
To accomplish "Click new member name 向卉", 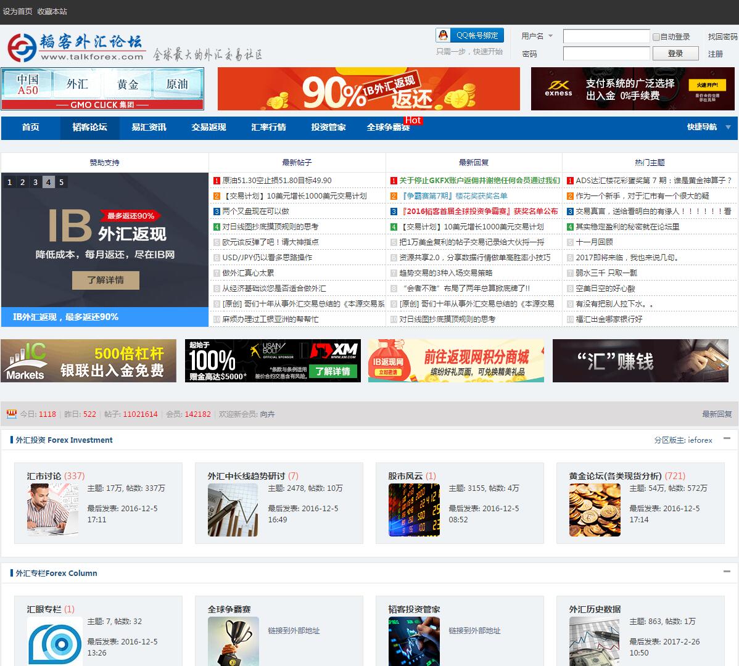I will pyautogui.click(x=267, y=414).
